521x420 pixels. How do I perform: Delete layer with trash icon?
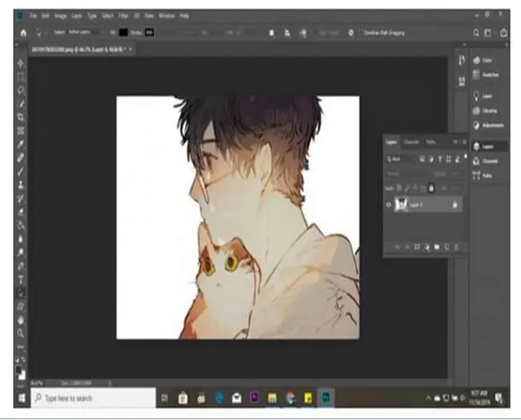(x=457, y=247)
